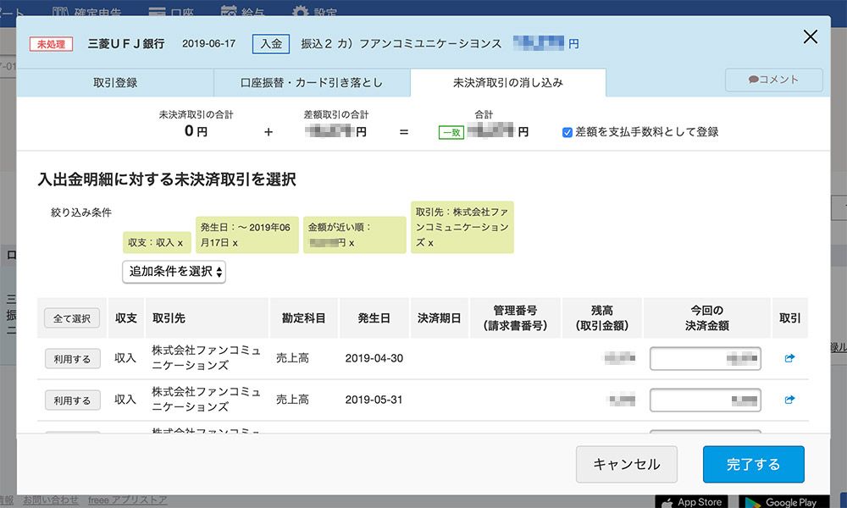847x508 pixels.
Task: Click the 2019-06-17 date in header
Action: click(x=208, y=44)
